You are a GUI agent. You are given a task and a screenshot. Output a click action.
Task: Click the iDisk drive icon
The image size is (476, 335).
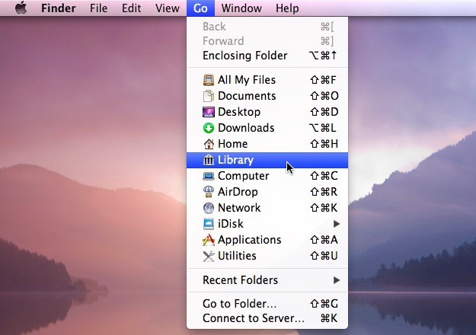click(x=209, y=224)
